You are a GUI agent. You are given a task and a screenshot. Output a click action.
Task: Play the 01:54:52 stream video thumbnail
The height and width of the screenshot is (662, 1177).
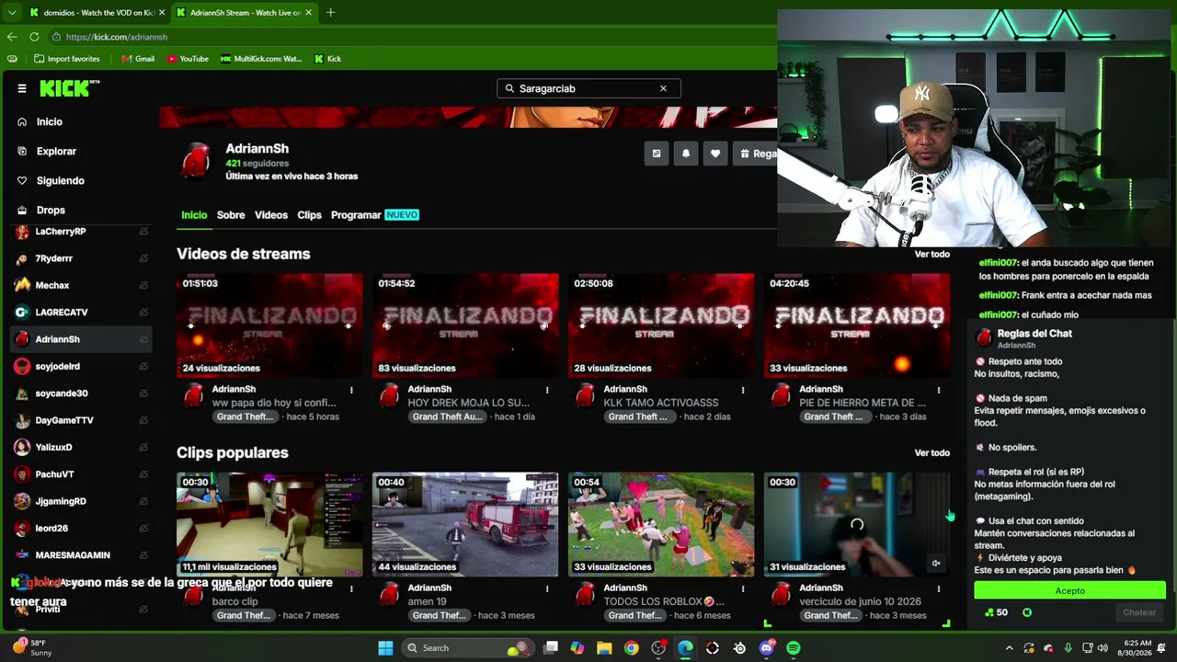pos(465,325)
